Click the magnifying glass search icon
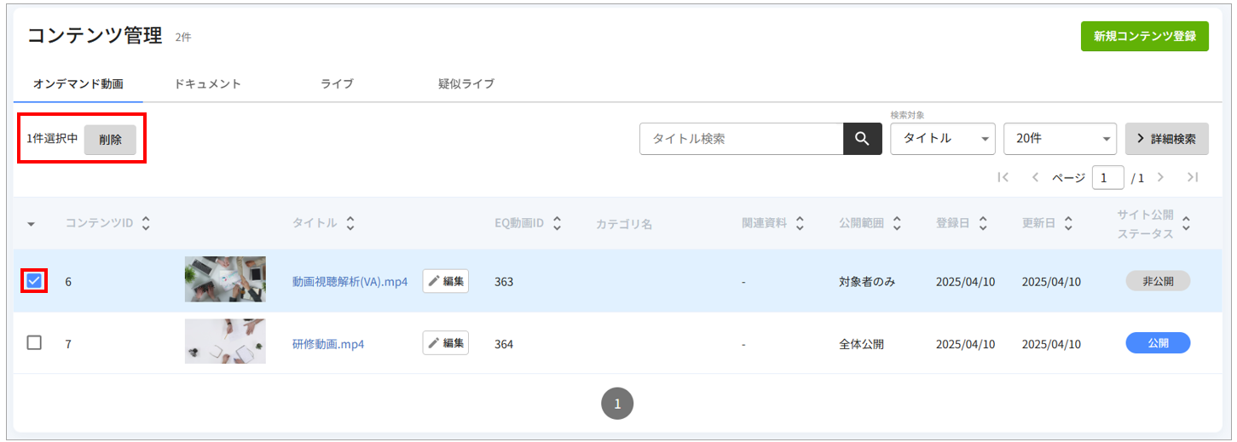The image size is (1237, 442). (863, 139)
